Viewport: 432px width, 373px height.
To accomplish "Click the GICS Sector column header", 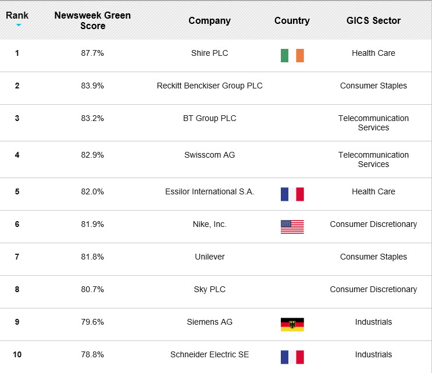I will [x=373, y=21].
